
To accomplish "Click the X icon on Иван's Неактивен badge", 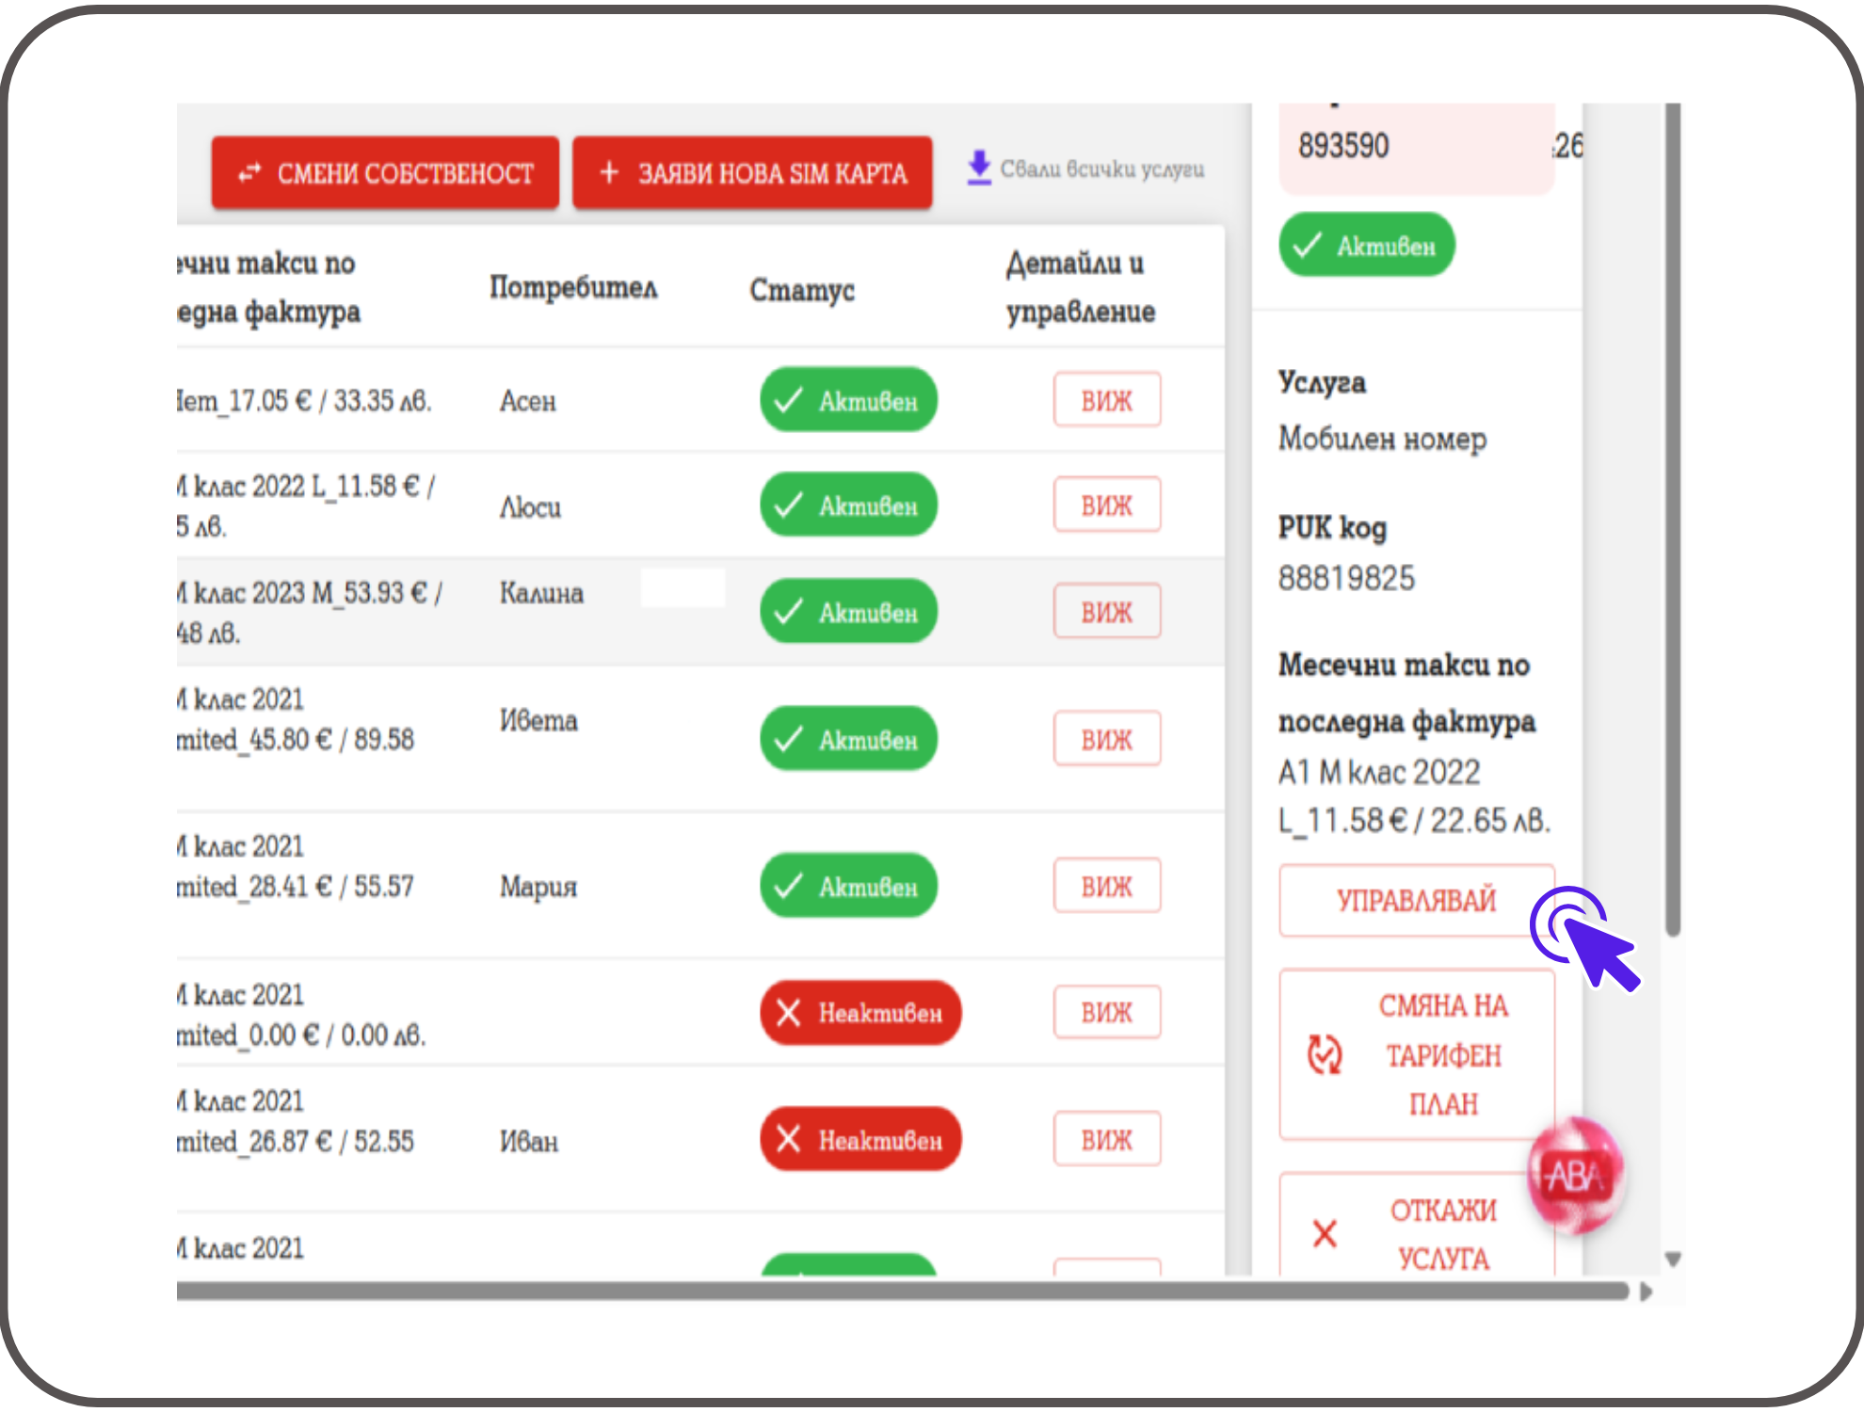I will click(788, 1140).
